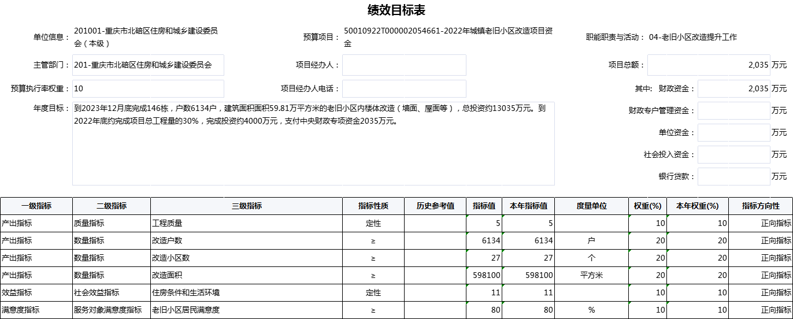Click the 指标值 column header
Viewport: 793px width, 319px height.
point(484,206)
